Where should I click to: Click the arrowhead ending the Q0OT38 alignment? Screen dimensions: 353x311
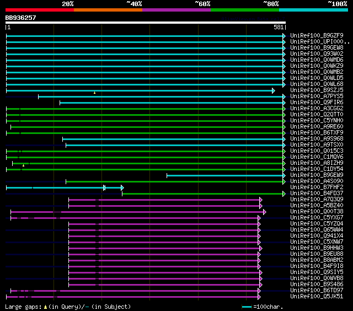point(265,212)
